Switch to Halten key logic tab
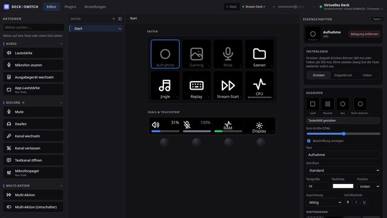The width and height of the screenshot is (387, 218). (x=367, y=75)
